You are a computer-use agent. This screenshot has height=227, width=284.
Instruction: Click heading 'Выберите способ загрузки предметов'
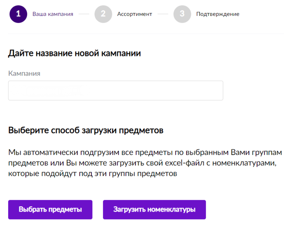[86, 130]
